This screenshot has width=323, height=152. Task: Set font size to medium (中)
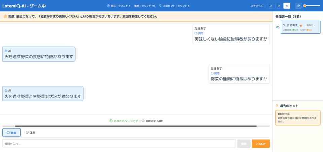pyautogui.click(x=279, y=6)
